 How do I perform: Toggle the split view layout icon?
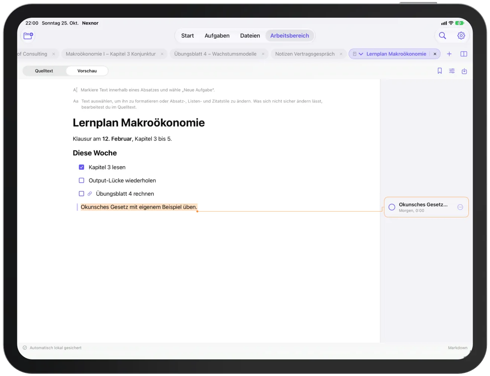pyautogui.click(x=464, y=54)
